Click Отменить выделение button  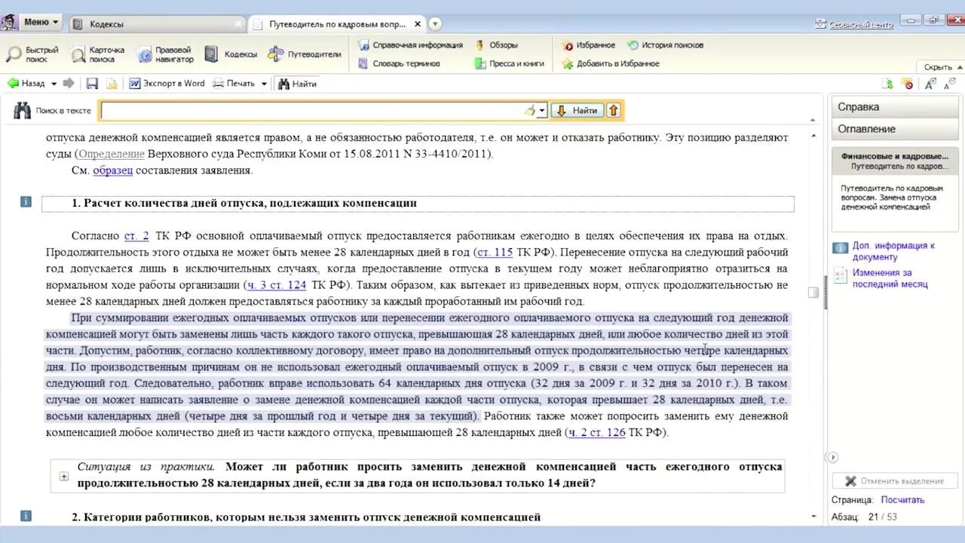point(895,480)
